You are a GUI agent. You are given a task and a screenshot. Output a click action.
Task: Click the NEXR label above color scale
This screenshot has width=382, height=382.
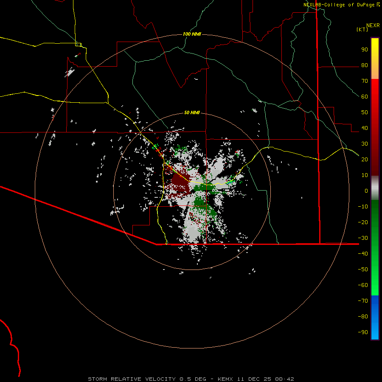tap(373, 25)
